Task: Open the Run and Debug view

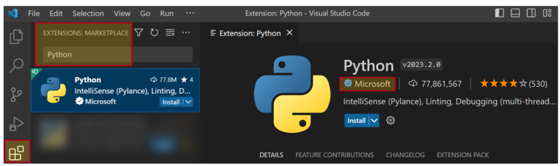Action: pyautogui.click(x=16, y=124)
